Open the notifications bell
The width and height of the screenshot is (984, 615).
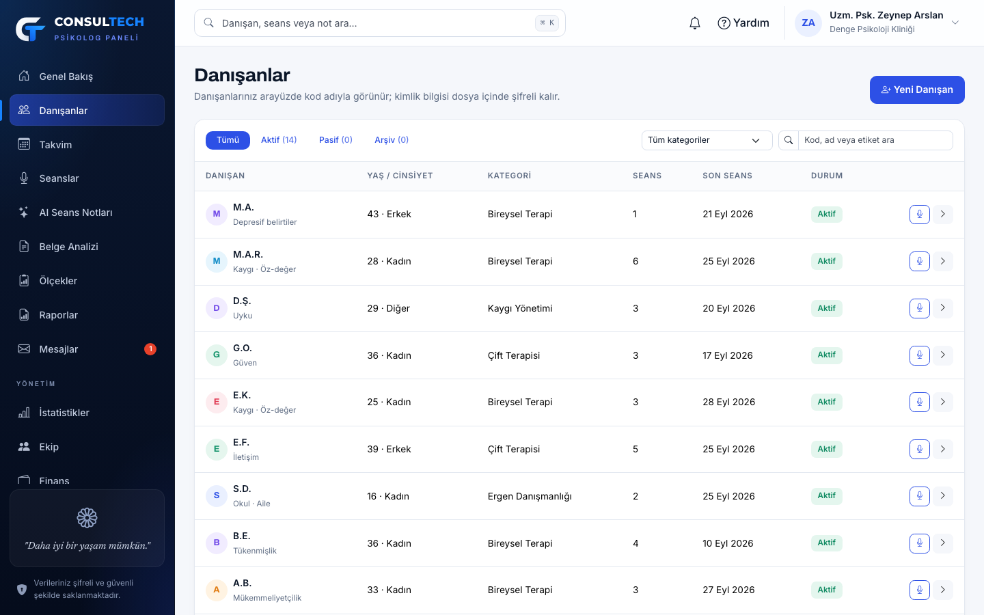point(694,23)
